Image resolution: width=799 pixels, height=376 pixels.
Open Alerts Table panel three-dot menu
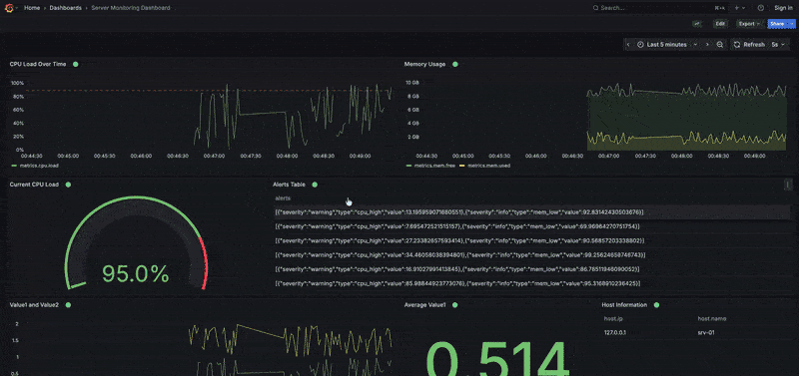click(787, 185)
